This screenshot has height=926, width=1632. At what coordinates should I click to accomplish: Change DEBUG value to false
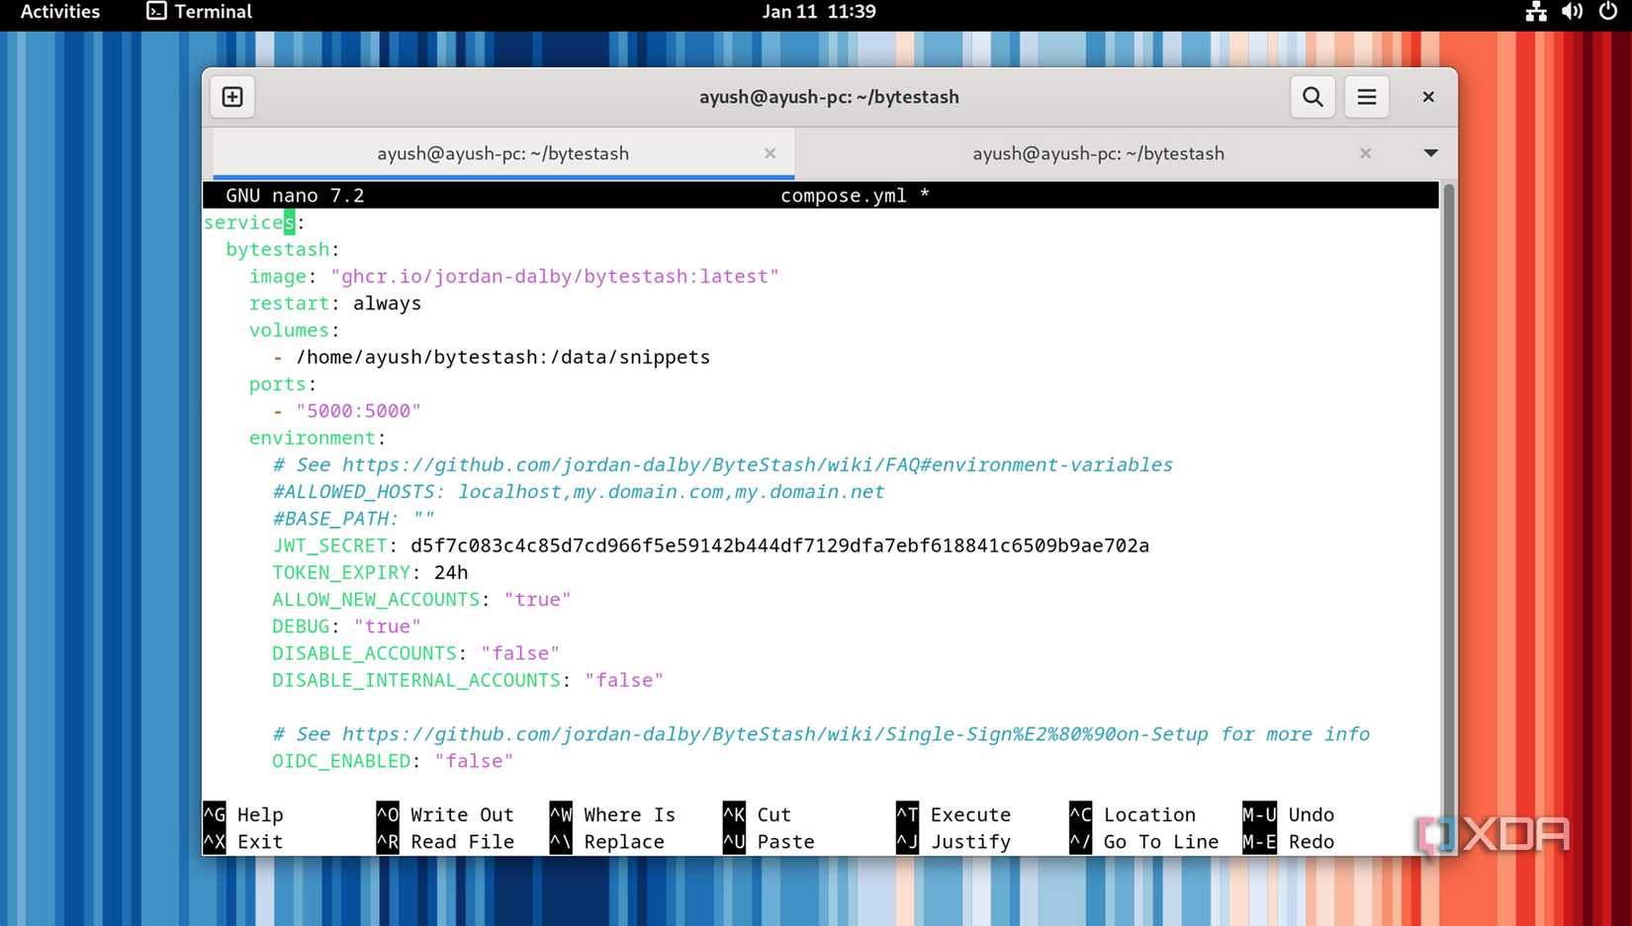(387, 626)
